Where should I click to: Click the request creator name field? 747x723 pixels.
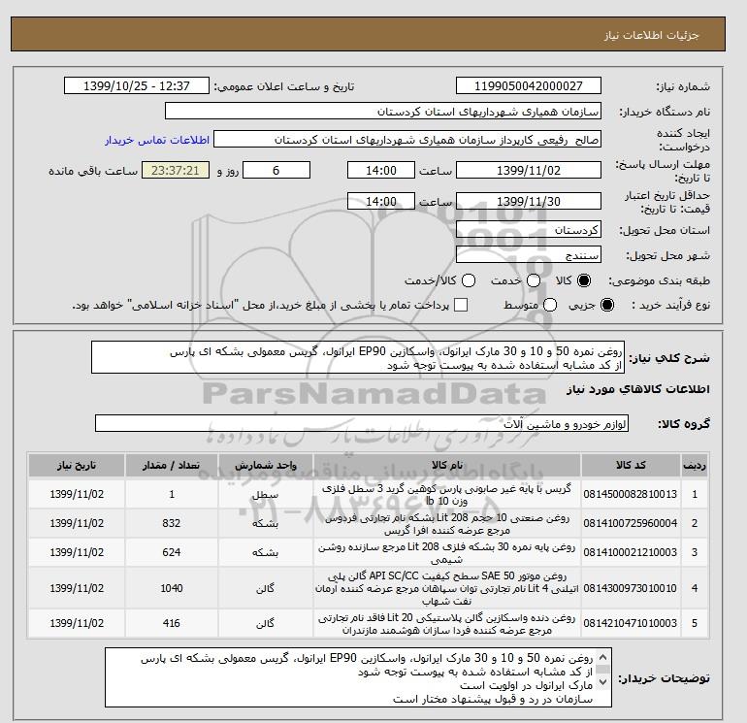[x=407, y=140]
